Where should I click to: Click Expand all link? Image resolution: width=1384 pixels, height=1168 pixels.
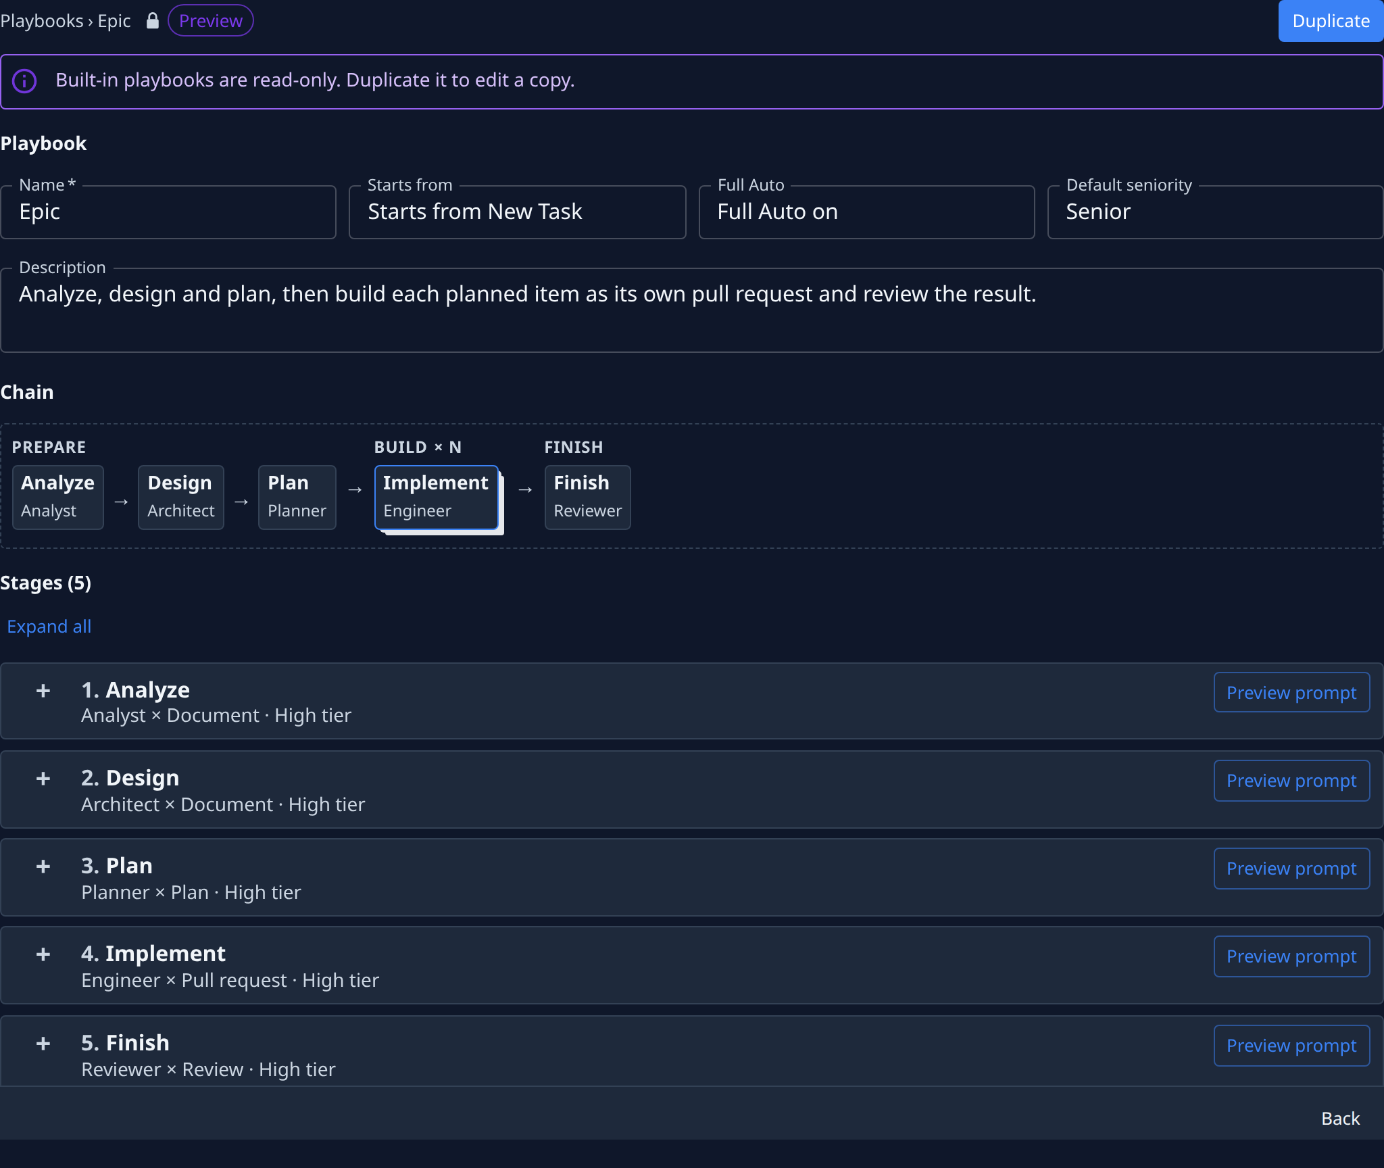pos(49,627)
